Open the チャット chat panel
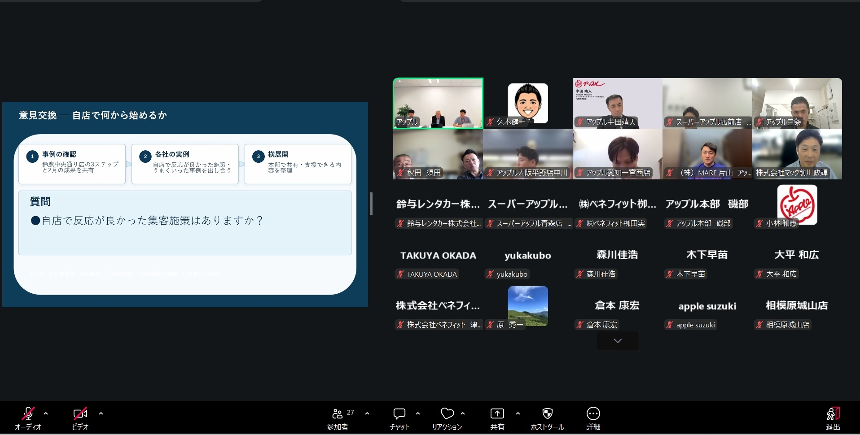Image resolution: width=860 pixels, height=435 pixels. coord(399,418)
